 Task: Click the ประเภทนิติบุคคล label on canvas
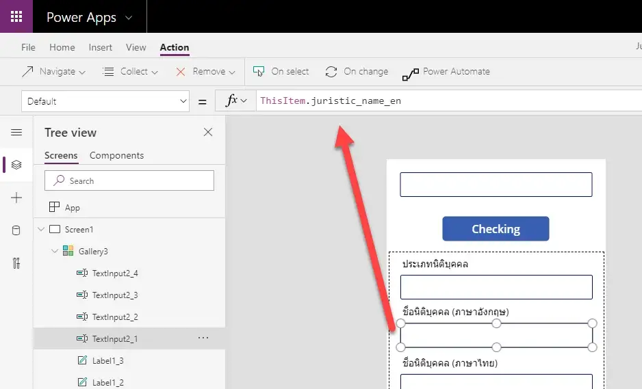435,265
